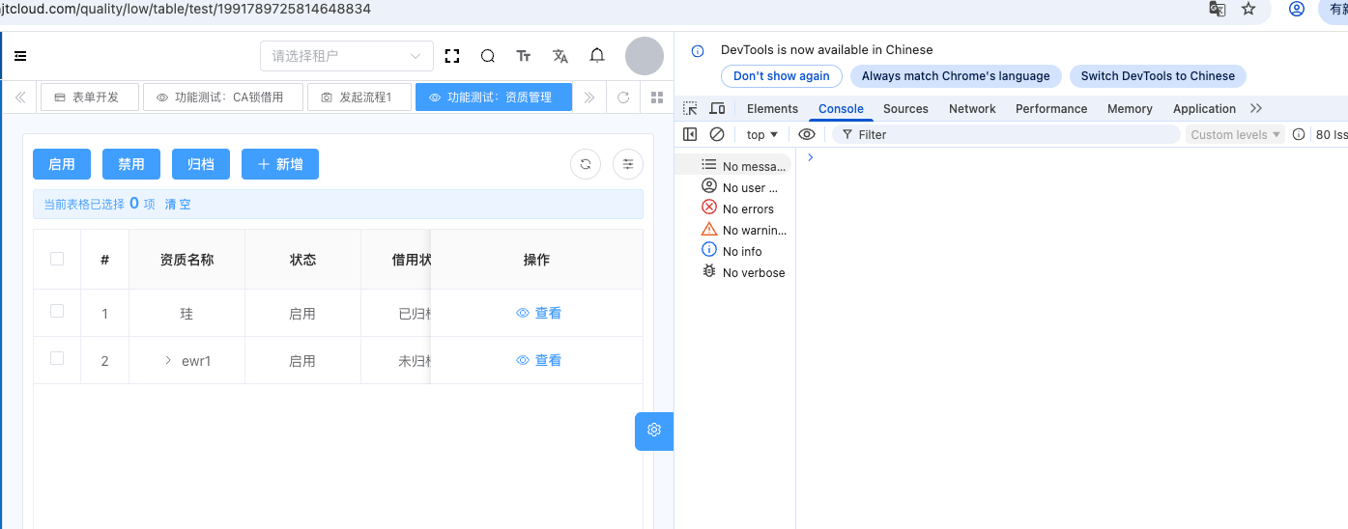
Task: Check the select-all checkbox in table header
Action: click(57, 259)
